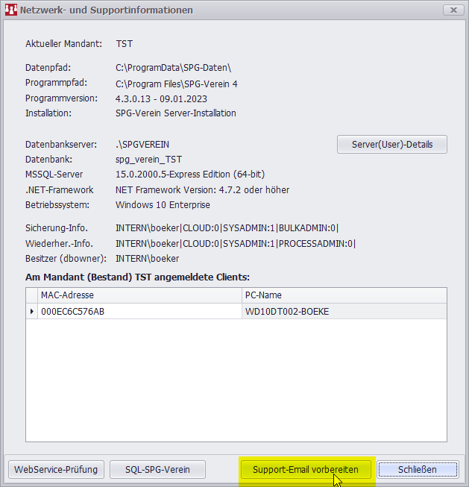The image size is (469, 487).
Task: Click the Besitzer (dbowner) value INTERN\boeker
Action: point(147,258)
